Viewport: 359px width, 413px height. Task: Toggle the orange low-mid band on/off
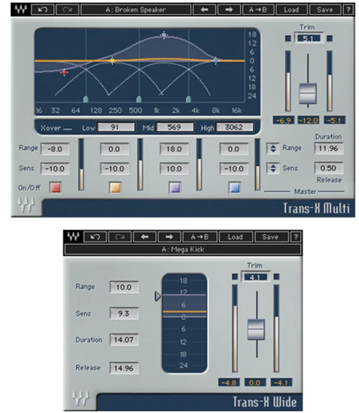(115, 188)
